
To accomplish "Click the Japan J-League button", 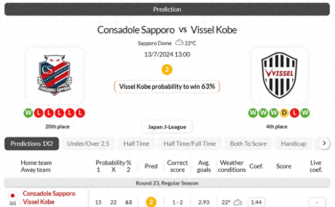I will pos(167,127).
